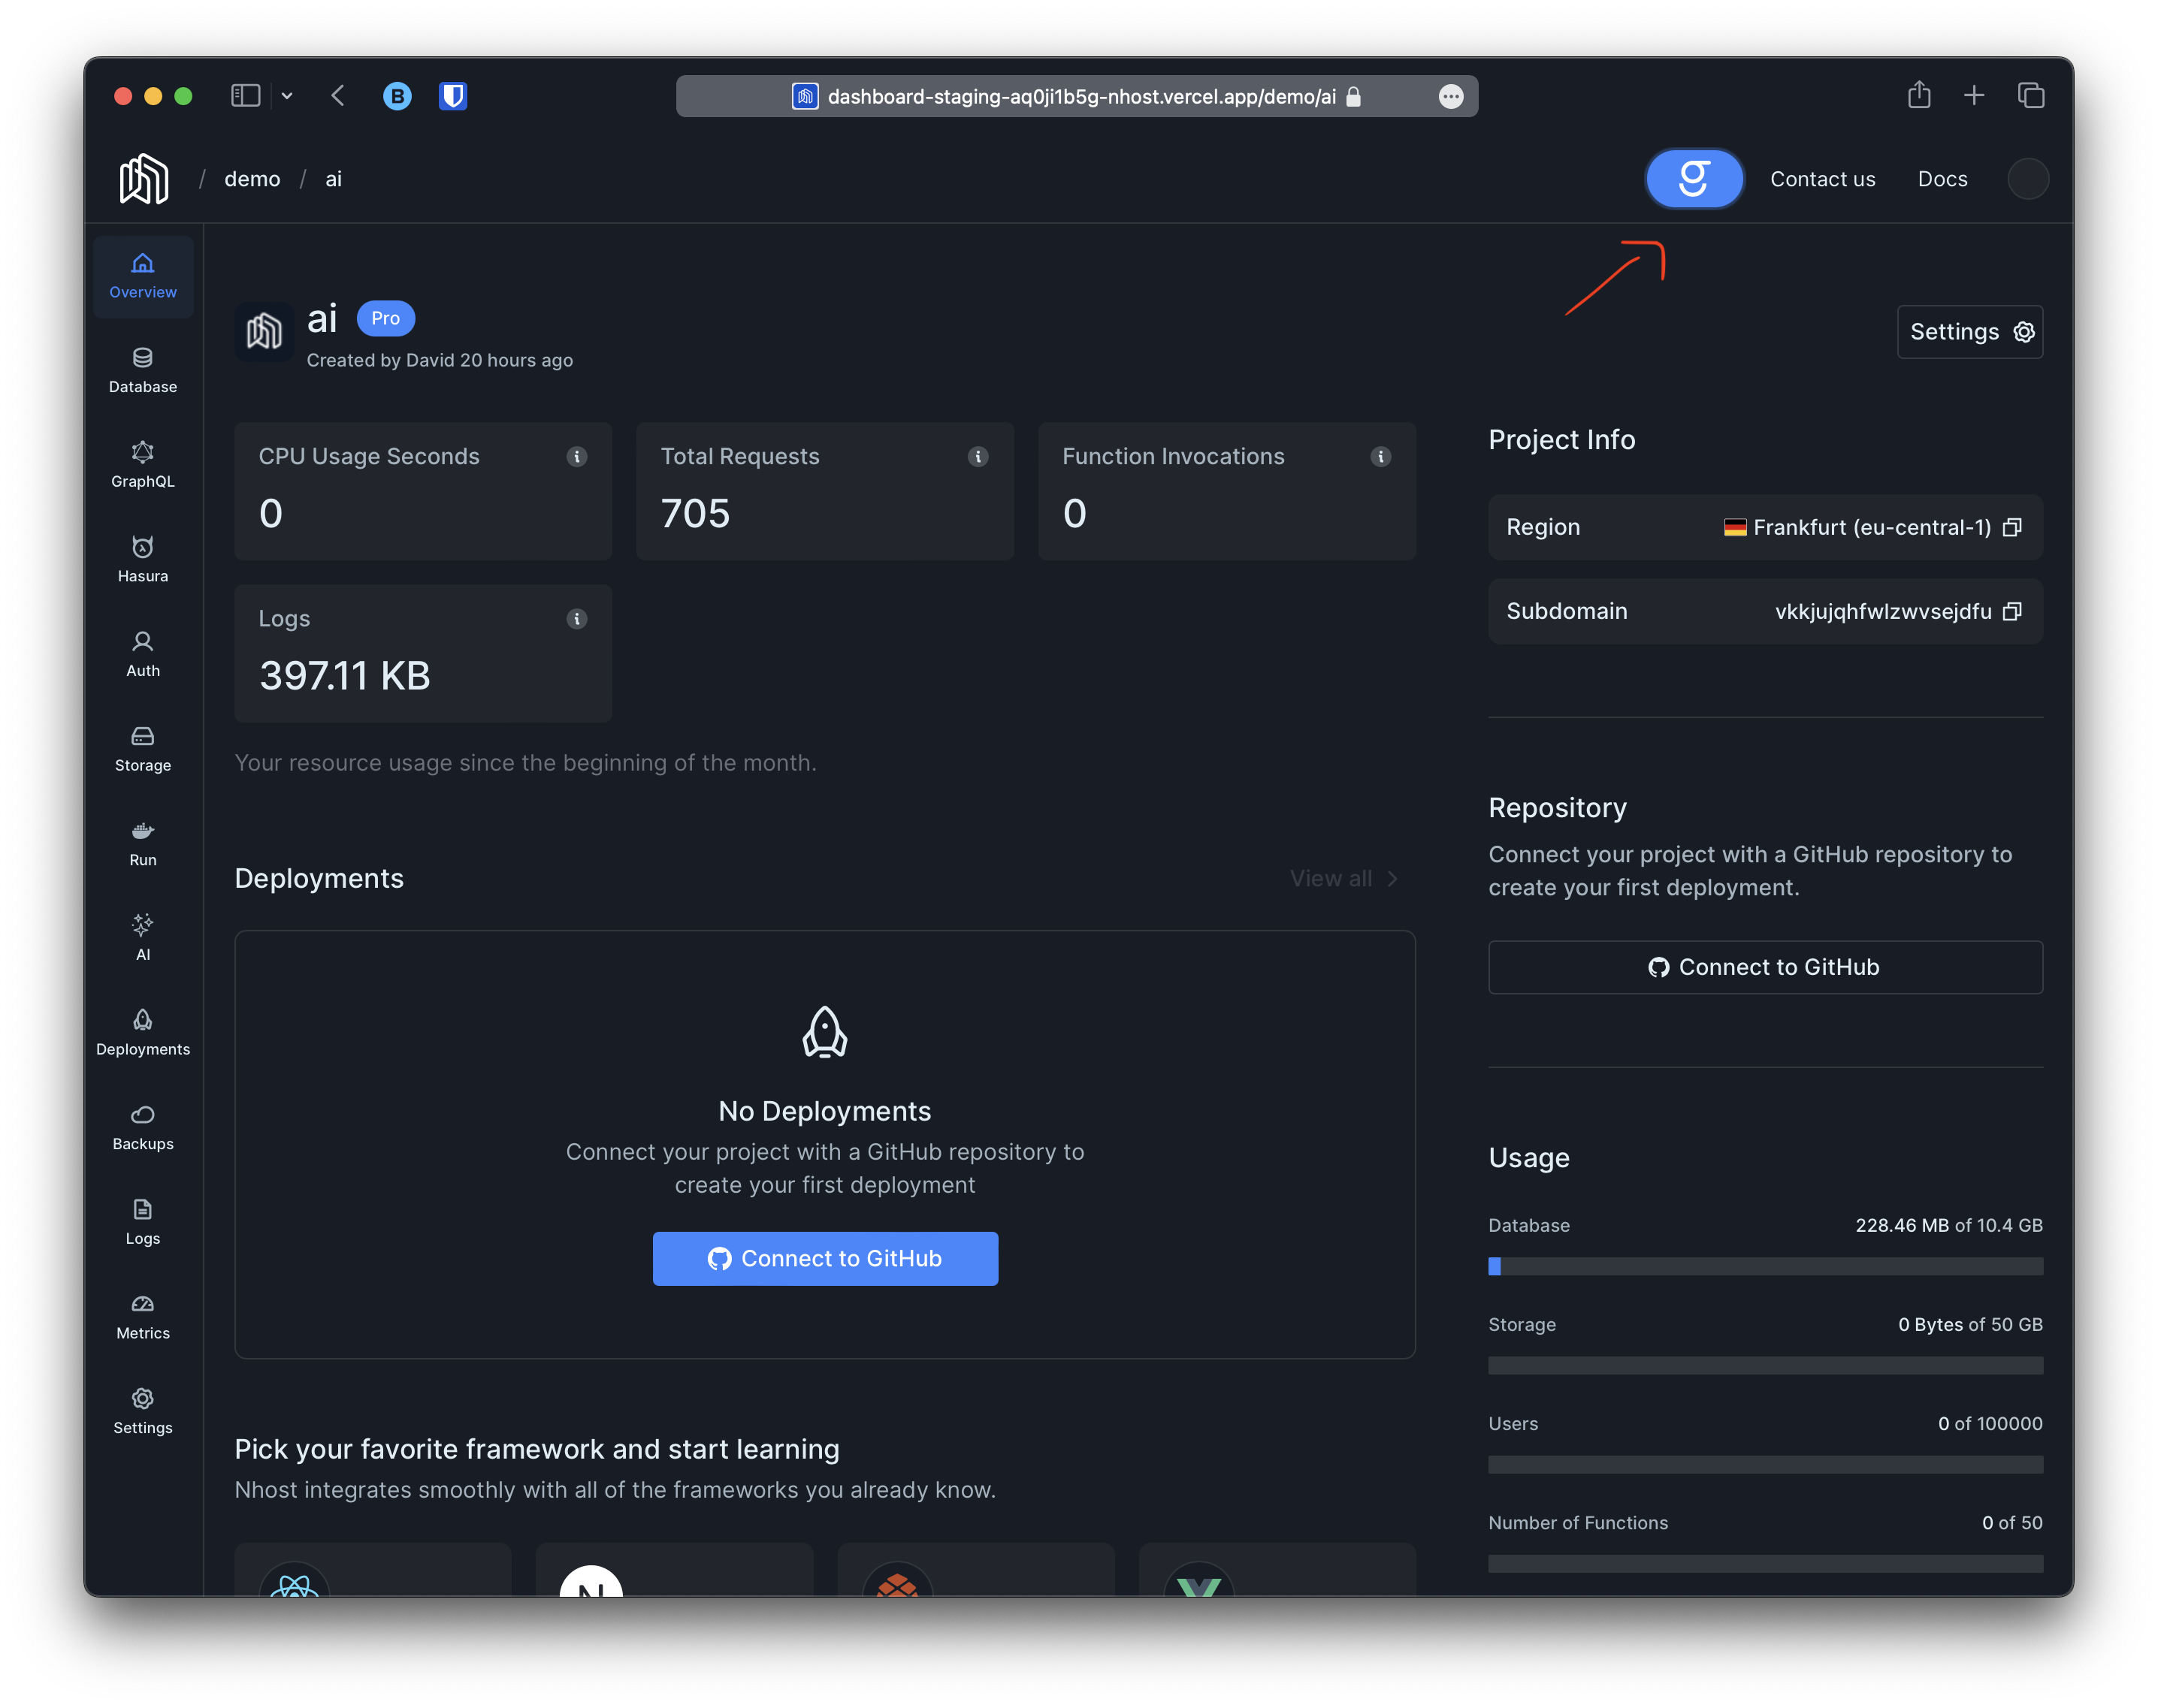Screen dimensions: 2158x1708
Task: Open the Run services section
Action: 142,844
